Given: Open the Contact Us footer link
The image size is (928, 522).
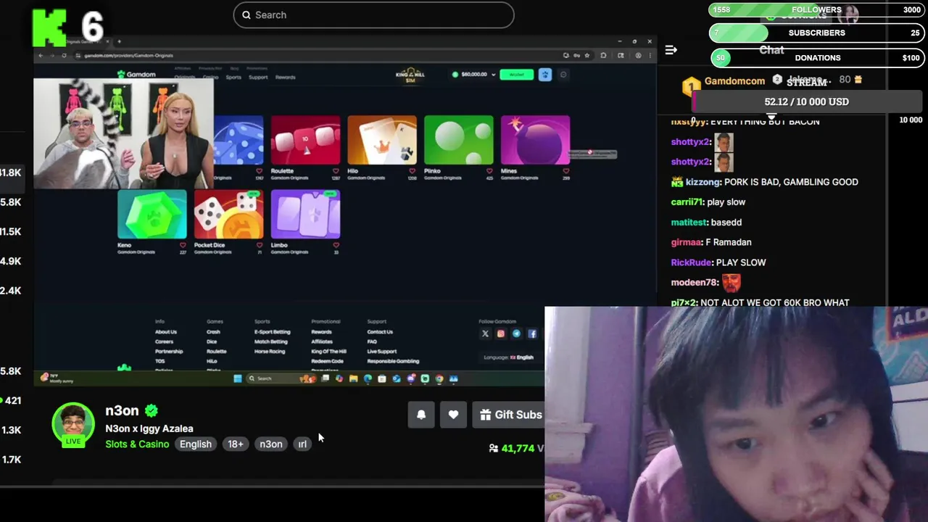Looking at the screenshot, I should [x=380, y=332].
